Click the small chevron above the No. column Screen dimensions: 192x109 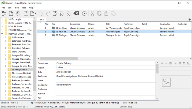click(41, 22)
